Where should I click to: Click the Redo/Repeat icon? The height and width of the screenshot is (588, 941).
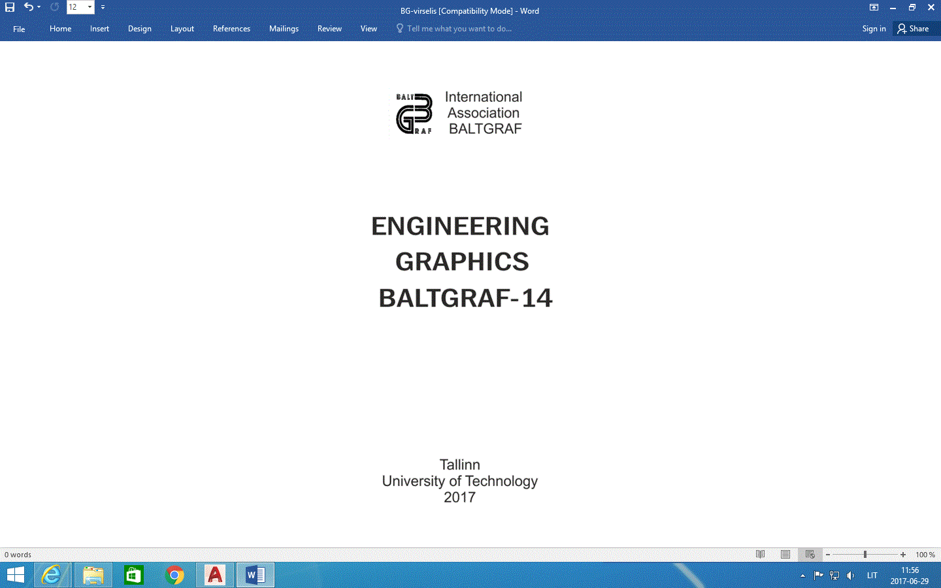click(54, 7)
